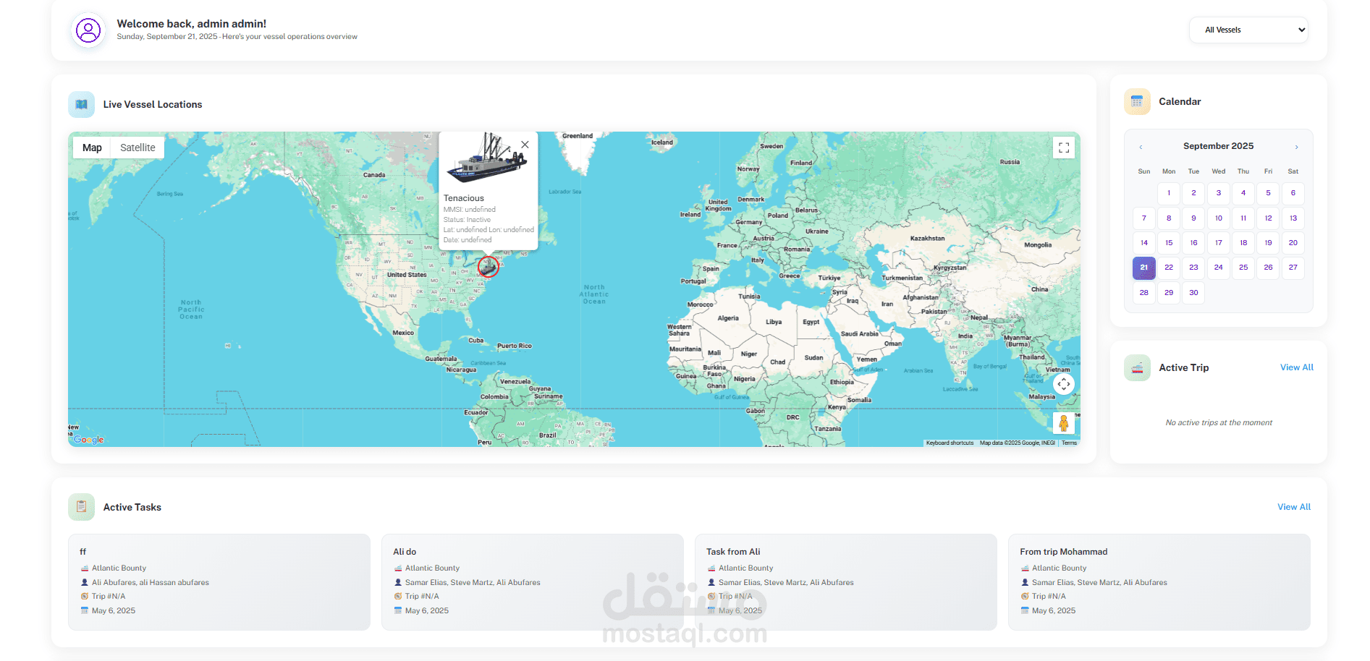
Task: Click calendar icon in 'ff' task card
Action: click(x=85, y=611)
